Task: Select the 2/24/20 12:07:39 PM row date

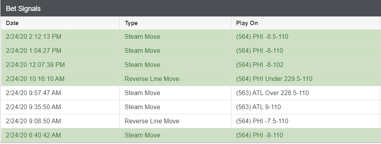Action: tap(35, 65)
